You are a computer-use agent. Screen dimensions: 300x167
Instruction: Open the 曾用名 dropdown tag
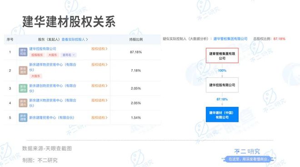coord(69,55)
